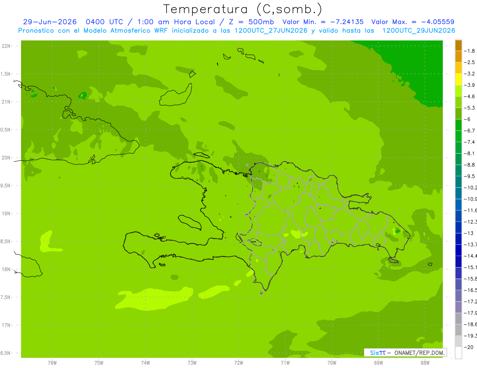Click the orange swatch between -1.8 and -2.5

click(x=458, y=56)
